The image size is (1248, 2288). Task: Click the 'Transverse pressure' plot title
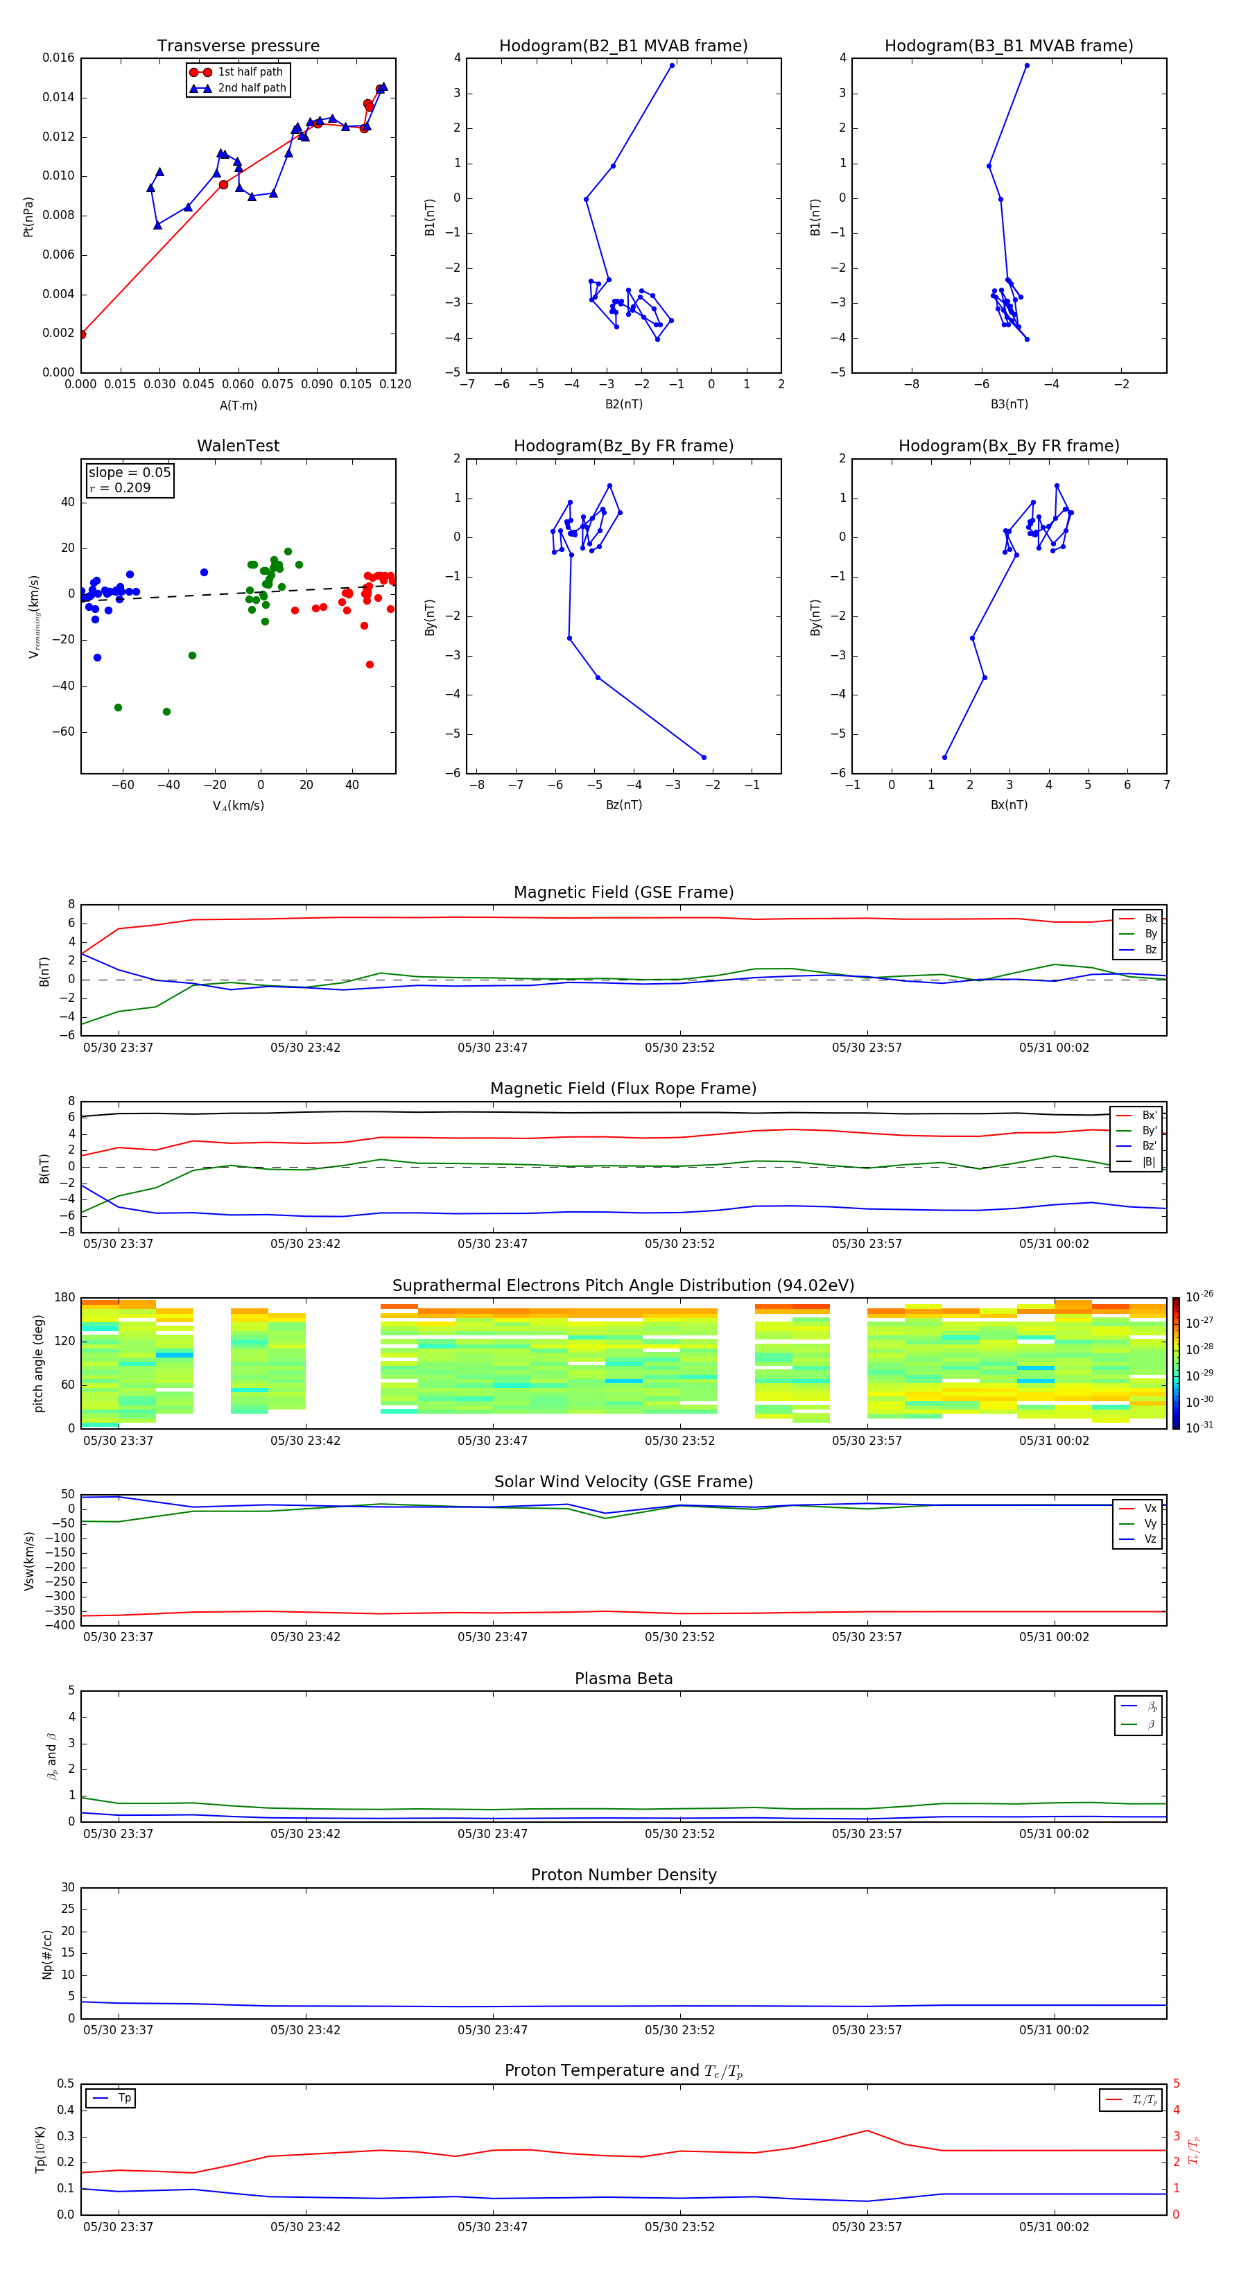[238, 46]
